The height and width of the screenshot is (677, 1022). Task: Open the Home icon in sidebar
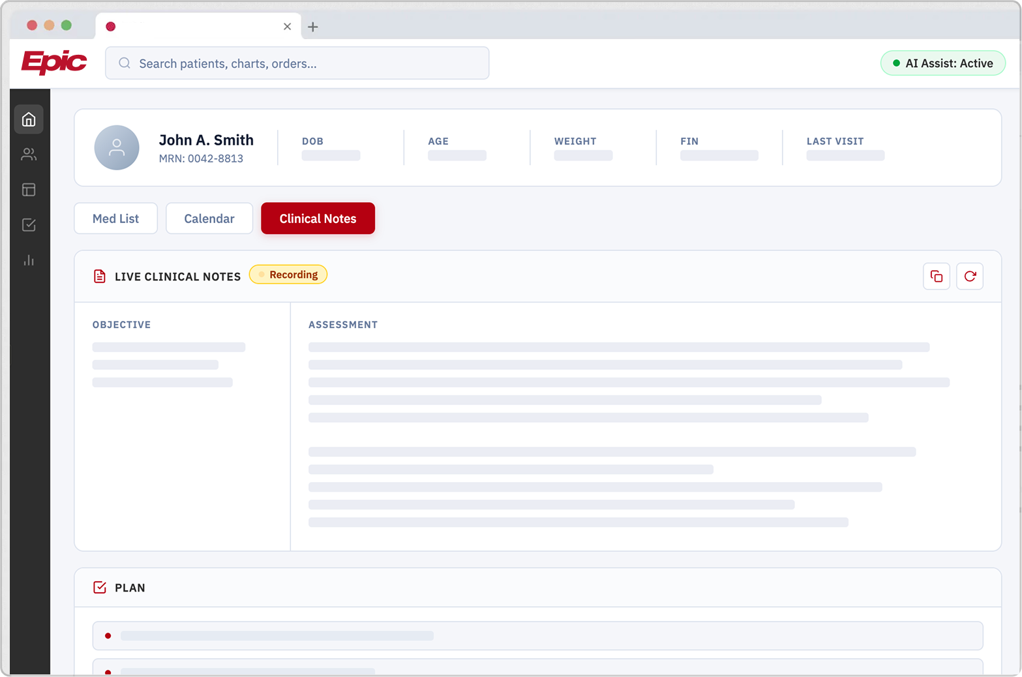tap(29, 119)
